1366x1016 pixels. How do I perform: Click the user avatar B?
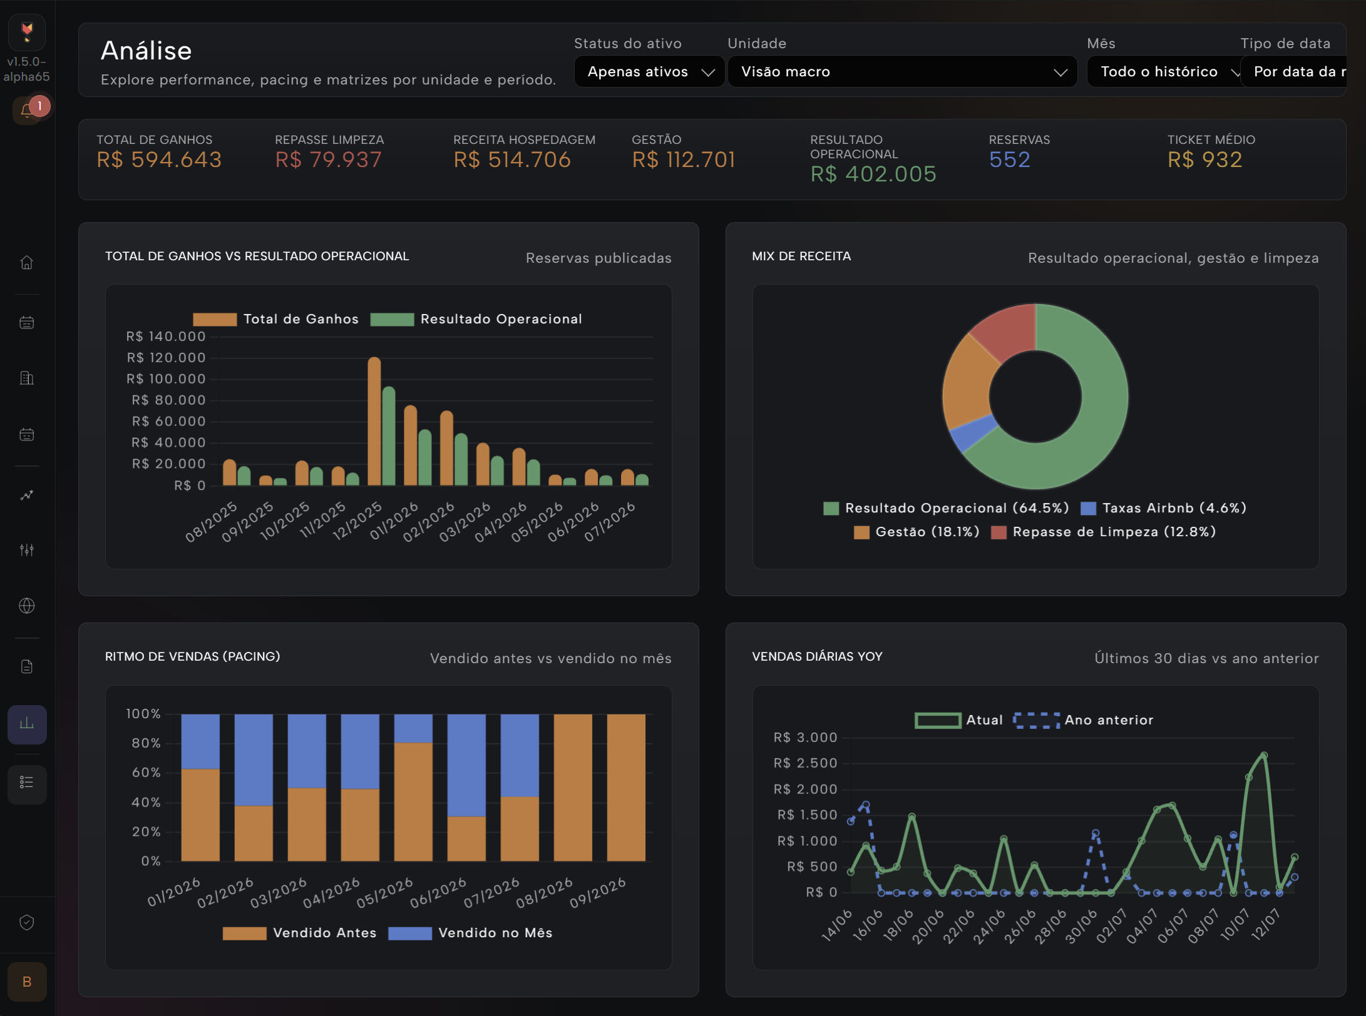pyautogui.click(x=27, y=982)
